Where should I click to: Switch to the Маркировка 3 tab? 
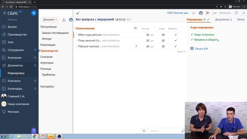[x=198, y=19]
